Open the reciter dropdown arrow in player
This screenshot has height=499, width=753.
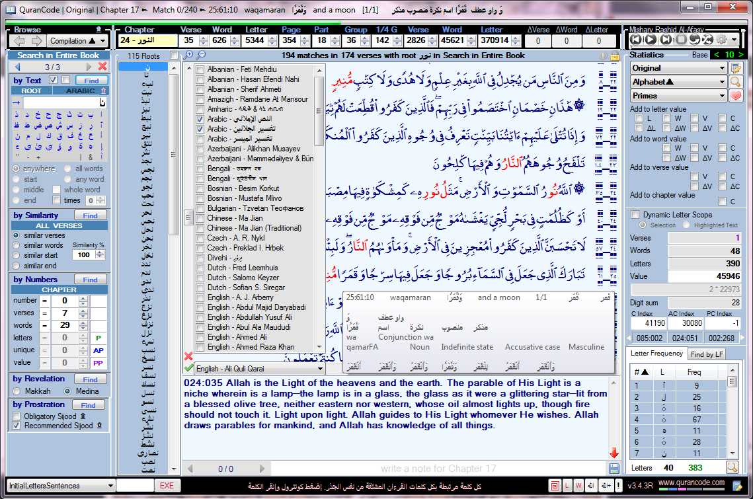point(734,40)
